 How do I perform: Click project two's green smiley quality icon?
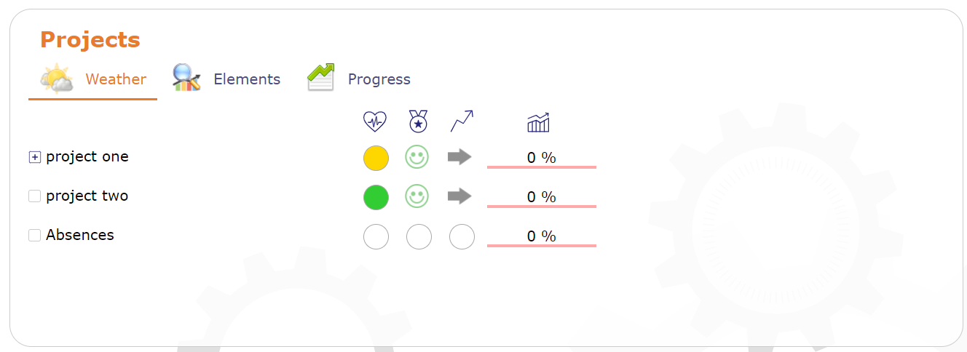pos(417,196)
